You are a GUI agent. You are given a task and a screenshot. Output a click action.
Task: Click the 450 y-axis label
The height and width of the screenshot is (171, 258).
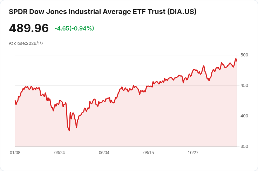tap(244, 85)
